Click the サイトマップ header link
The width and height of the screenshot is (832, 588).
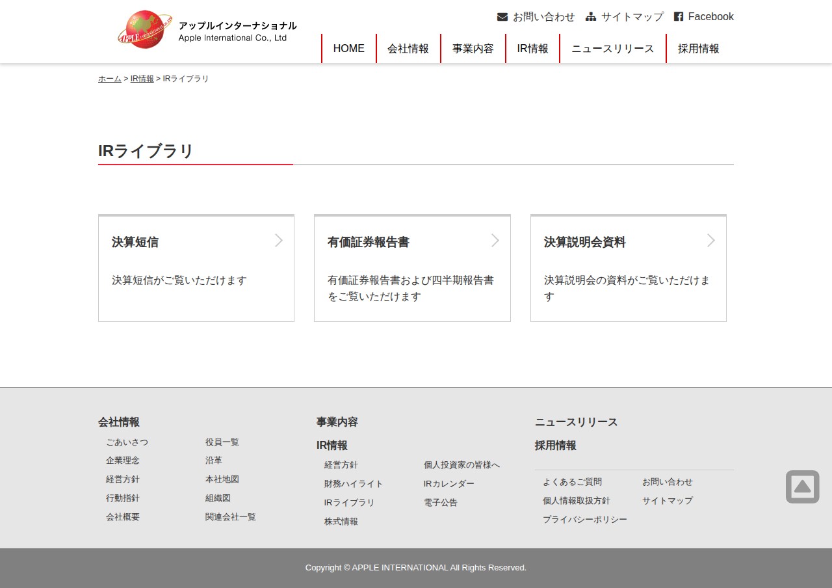tap(632, 17)
